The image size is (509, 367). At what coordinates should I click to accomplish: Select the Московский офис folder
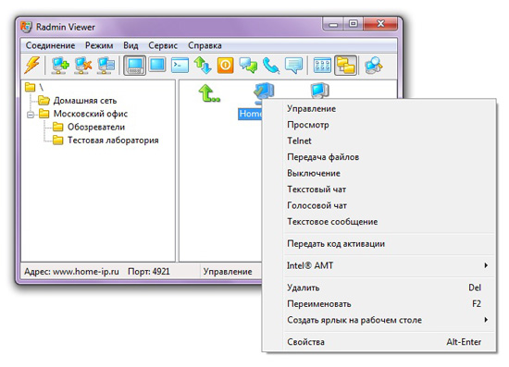point(83,114)
